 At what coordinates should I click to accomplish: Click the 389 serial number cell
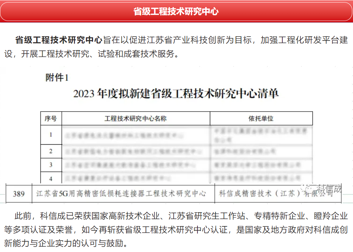[x=19, y=194]
